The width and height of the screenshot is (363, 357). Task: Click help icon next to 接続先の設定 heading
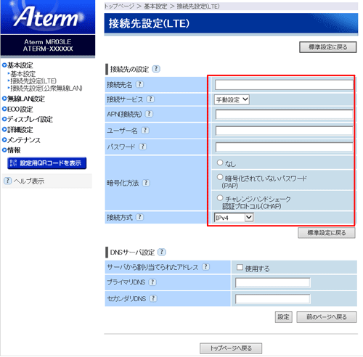(156, 69)
